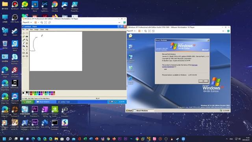The image size is (252, 142).
Task: Open the Colors menu in Paint
Action: 42,30
